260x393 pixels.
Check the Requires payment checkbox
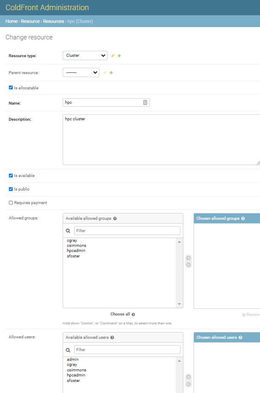click(11, 202)
